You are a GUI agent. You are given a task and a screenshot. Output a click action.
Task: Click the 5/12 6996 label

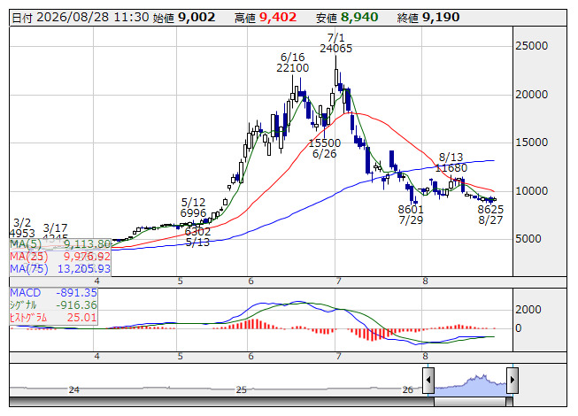coord(193,207)
